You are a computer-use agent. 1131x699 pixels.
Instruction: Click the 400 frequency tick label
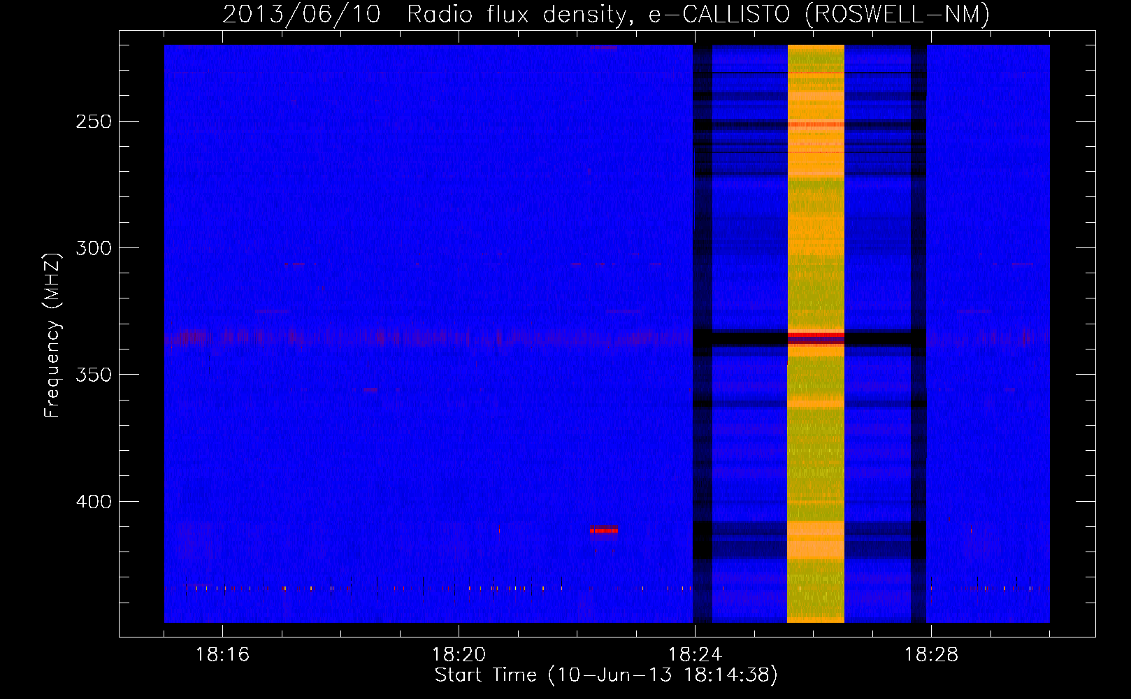(x=94, y=502)
